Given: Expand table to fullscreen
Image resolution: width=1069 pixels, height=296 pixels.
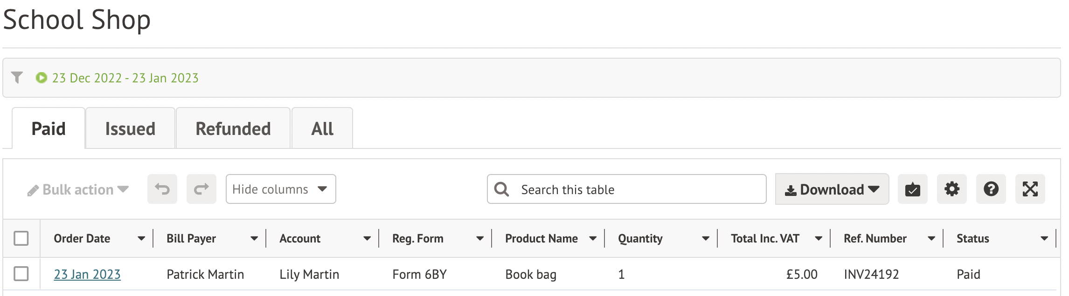Looking at the screenshot, I should click(x=1030, y=189).
